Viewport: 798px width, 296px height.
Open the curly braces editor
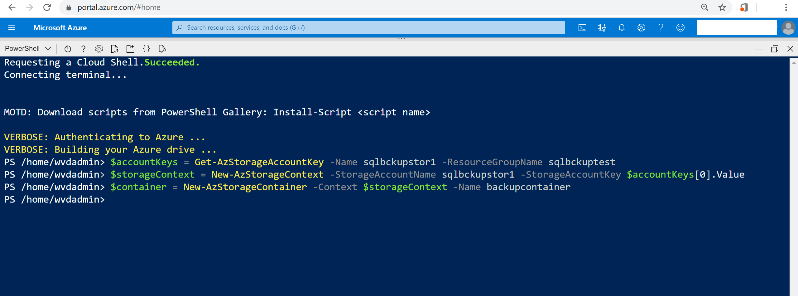[146, 49]
